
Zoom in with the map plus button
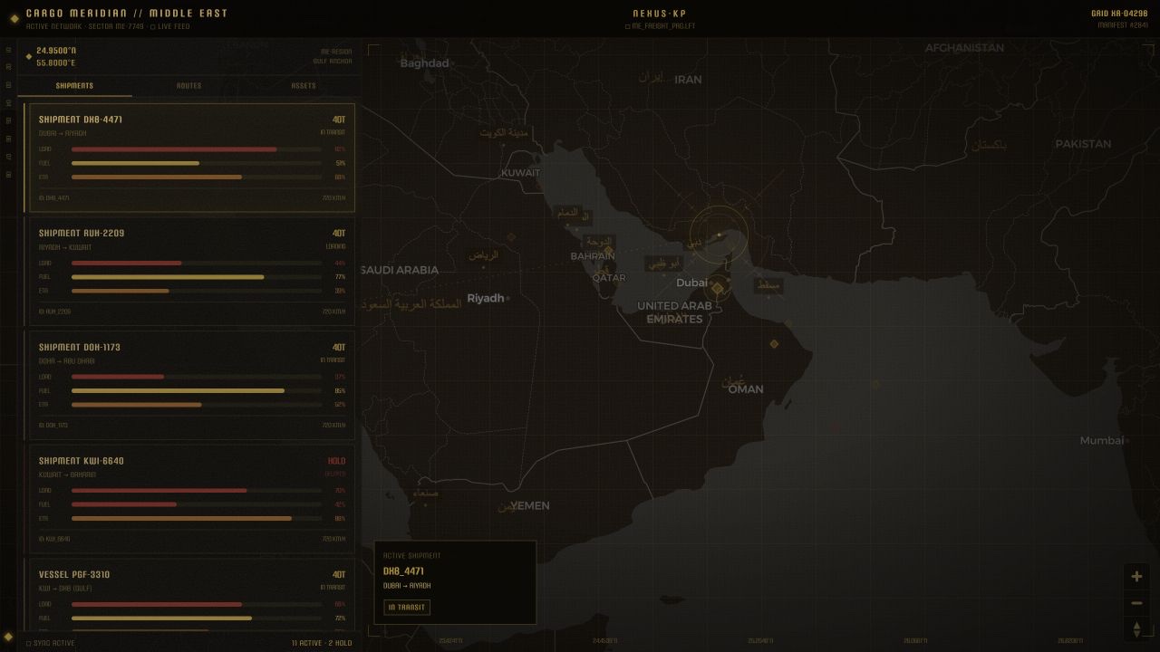pos(1136,576)
